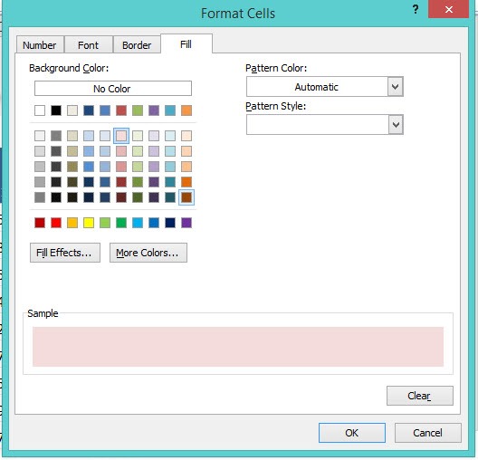The image size is (478, 460).
Task: Click the Fill Effects button
Action: click(x=65, y=253)
